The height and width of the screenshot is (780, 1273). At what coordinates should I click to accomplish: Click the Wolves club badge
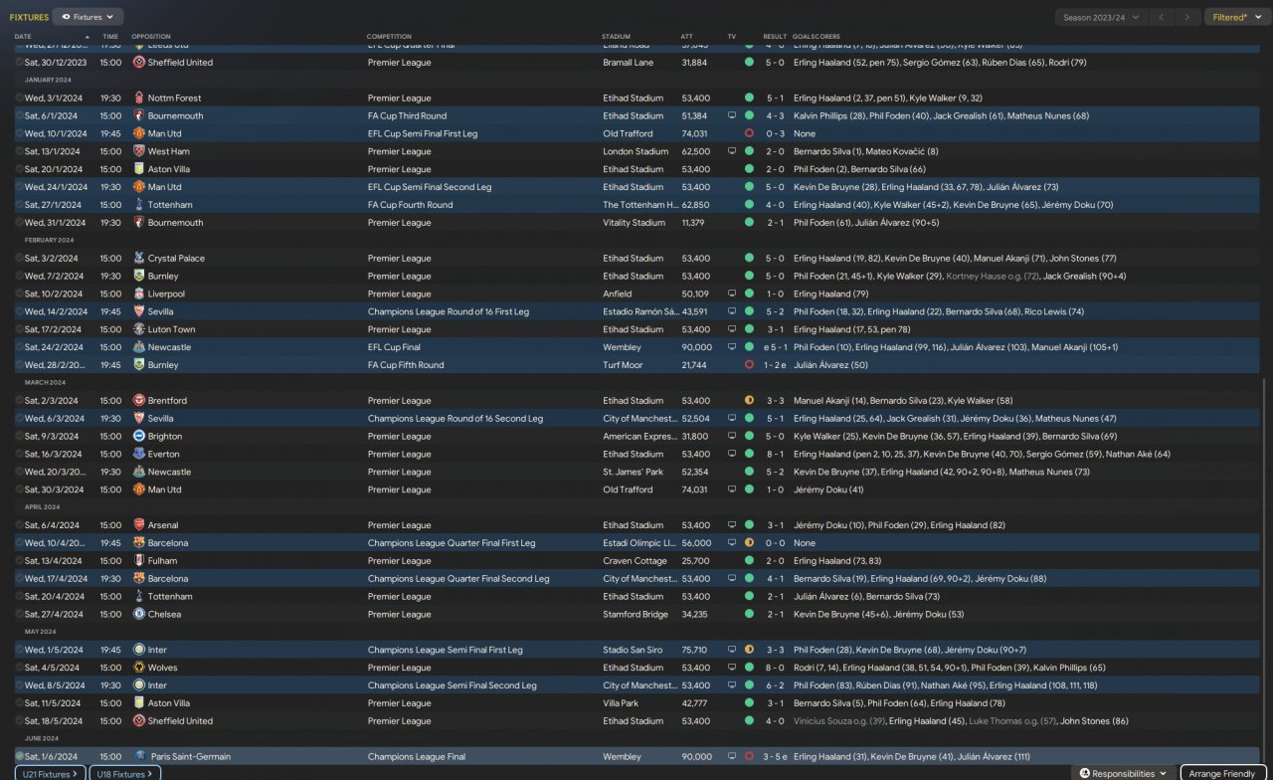pyautogui.click(x=139, y=668)
